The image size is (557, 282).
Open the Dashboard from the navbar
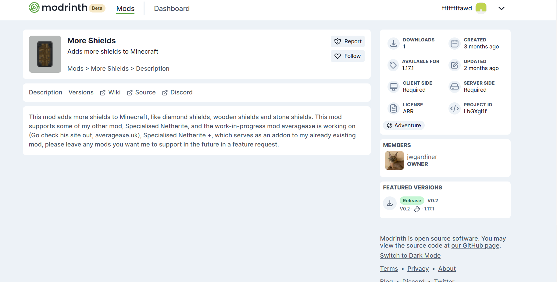(x=172, y=9)
